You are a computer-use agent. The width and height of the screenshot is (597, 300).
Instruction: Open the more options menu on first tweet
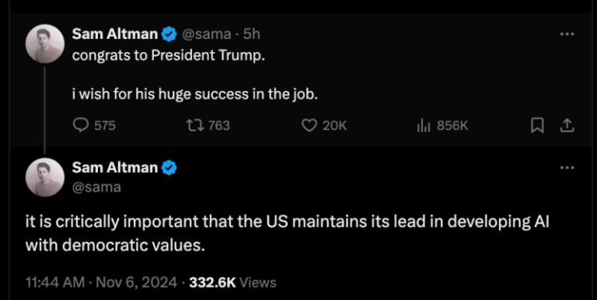567,34
